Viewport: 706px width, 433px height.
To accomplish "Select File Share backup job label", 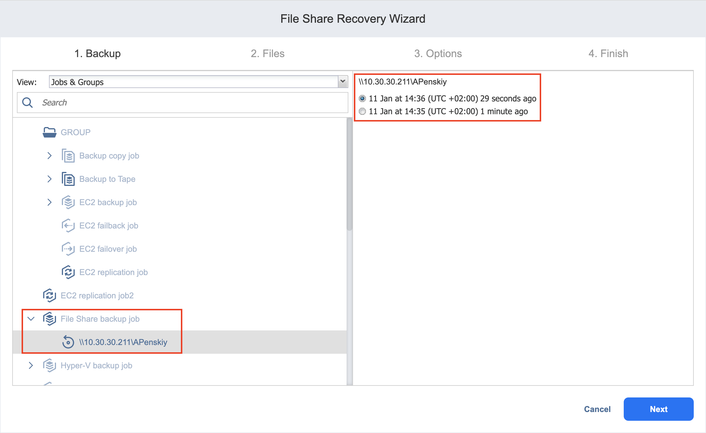I will [100, 319].
